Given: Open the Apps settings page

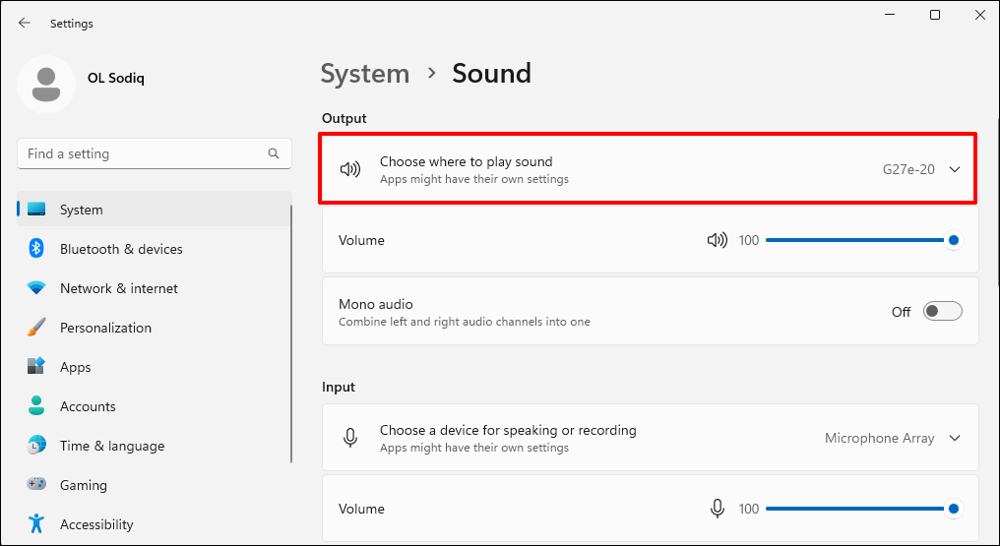Looking at the screenshot, I should pos(75,367).
